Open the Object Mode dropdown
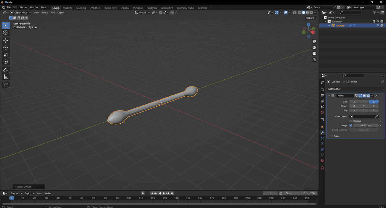 21,12
